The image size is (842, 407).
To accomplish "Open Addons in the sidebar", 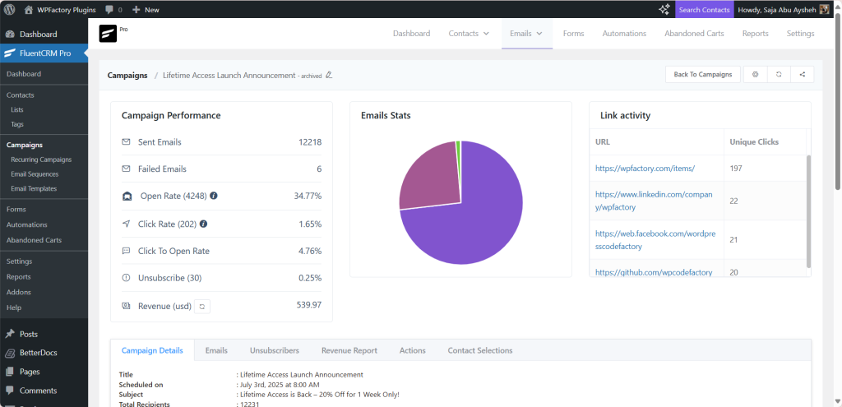I will pos(19,292).
